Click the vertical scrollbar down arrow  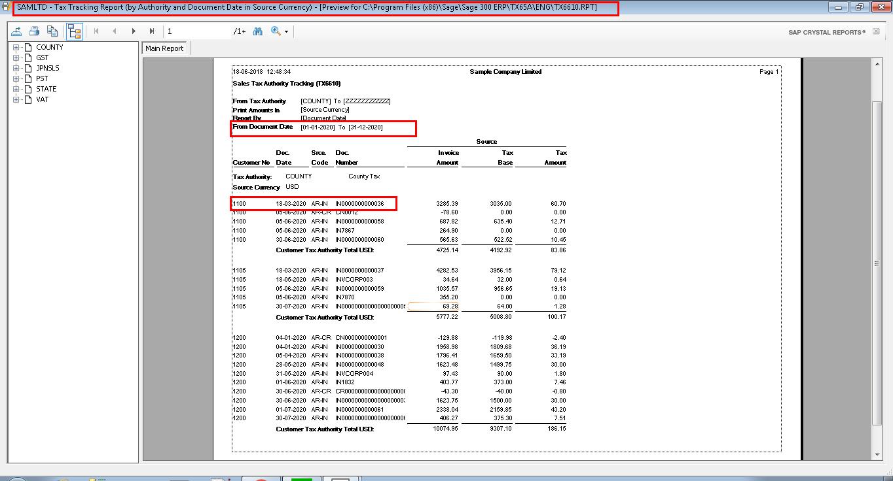pos(877,454)
